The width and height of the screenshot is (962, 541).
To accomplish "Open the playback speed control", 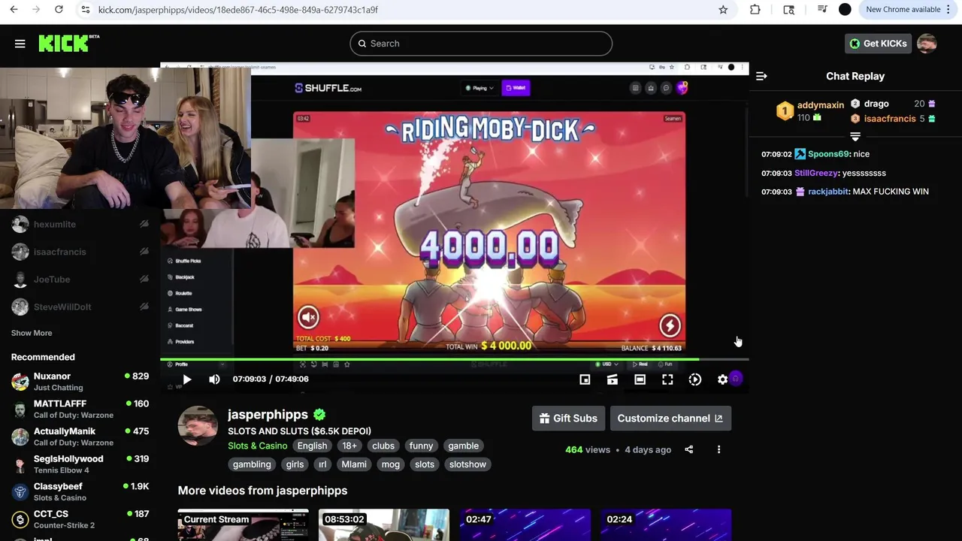I will coord(695,379).
